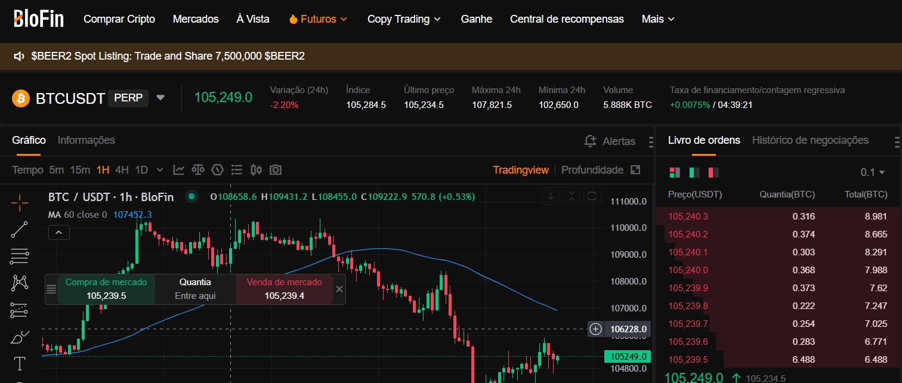The width and height of the screenshot is (902, 383).
Task: Open the Futuros dropdown menu
Action: [x=317, y=19]
